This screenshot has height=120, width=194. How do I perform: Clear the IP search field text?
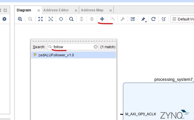point(96,47)
